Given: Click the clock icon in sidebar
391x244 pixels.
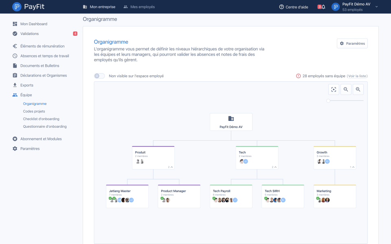Looking at the screenshot, I should click(x=15, y=56).
